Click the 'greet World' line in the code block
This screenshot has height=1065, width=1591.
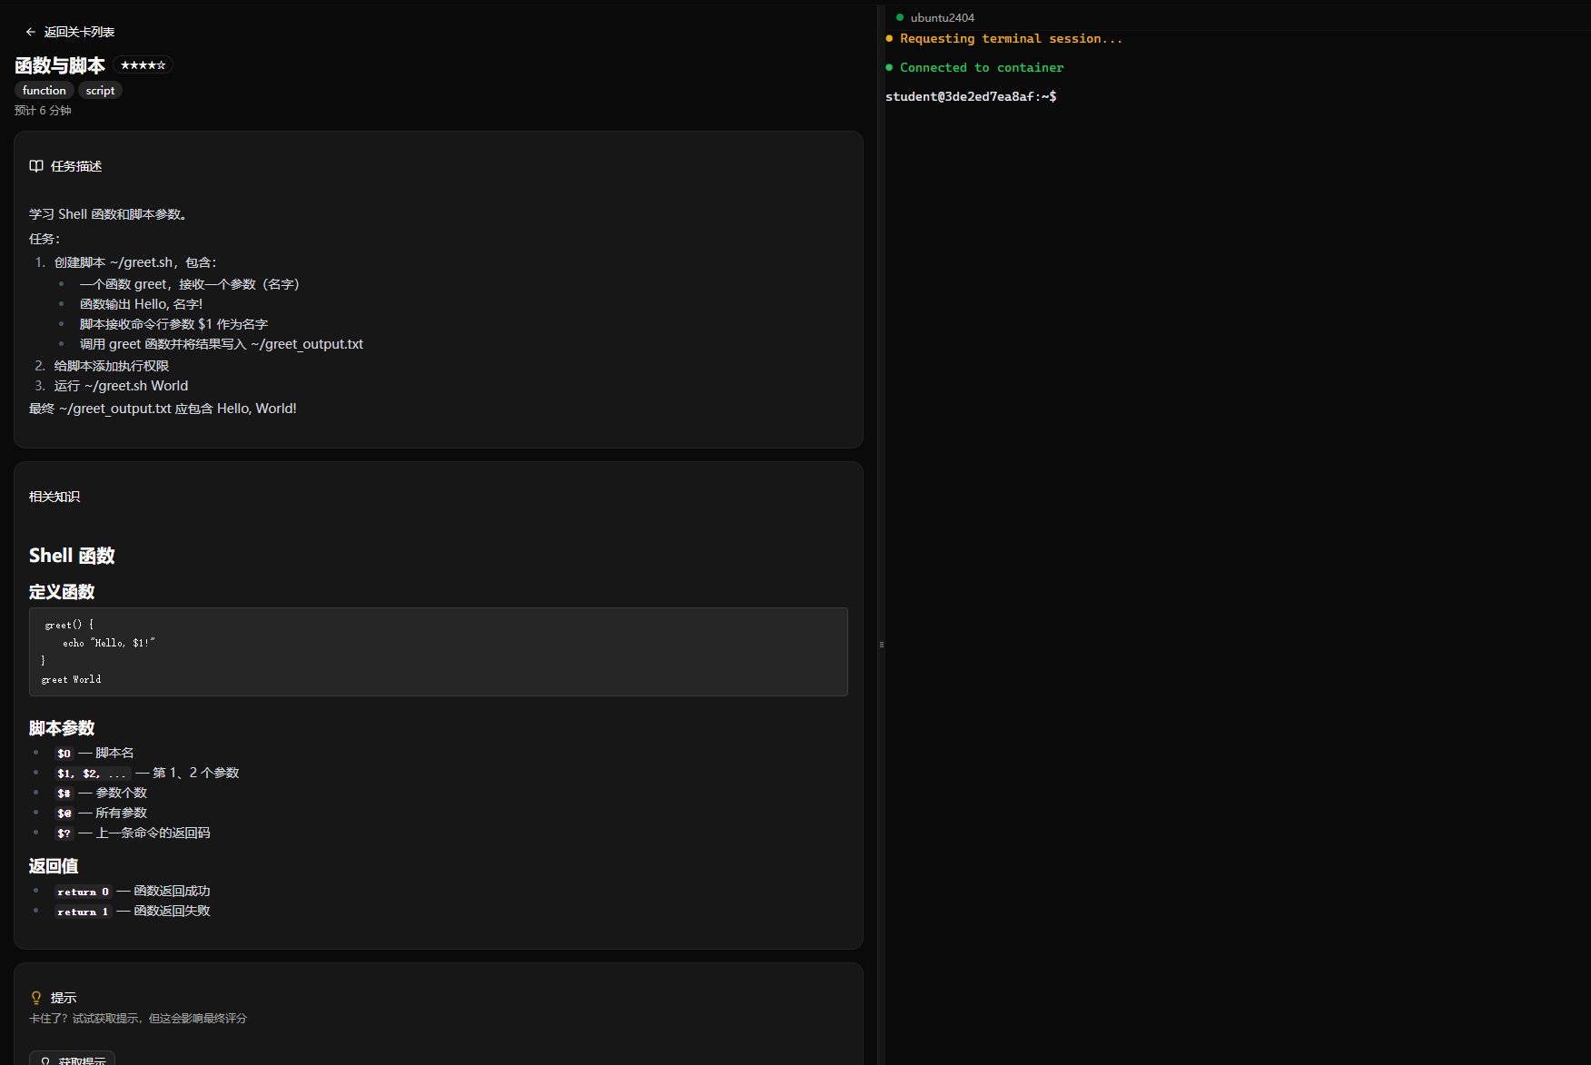72,679
